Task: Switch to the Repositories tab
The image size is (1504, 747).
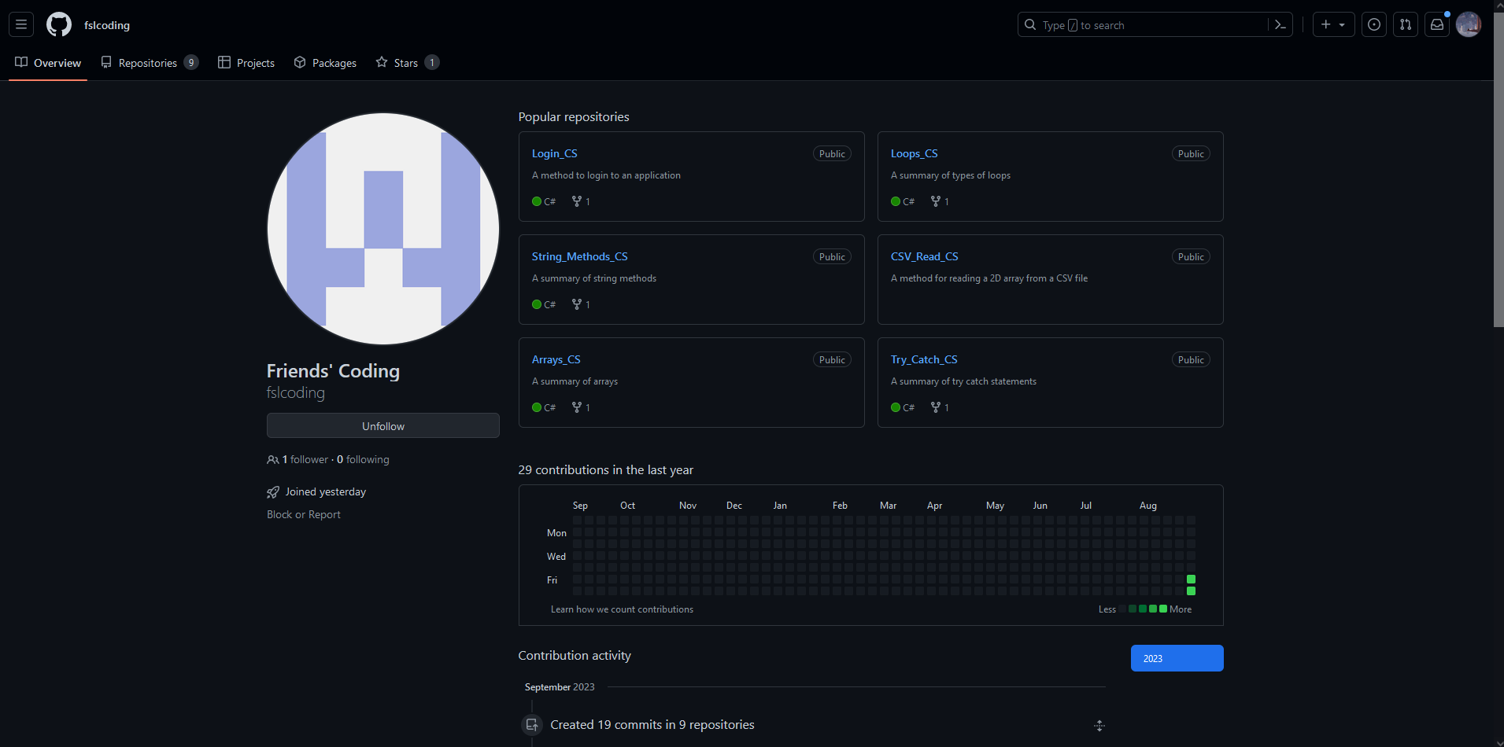Action: pos(147,62)
